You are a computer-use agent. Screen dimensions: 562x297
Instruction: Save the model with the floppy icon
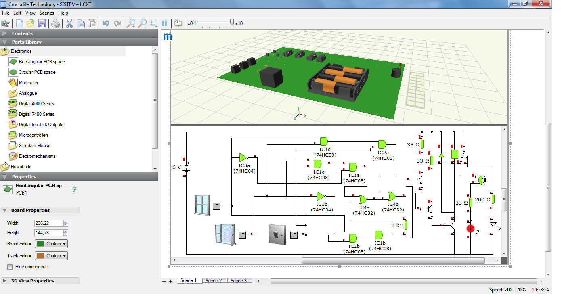(x=42, y=23)
